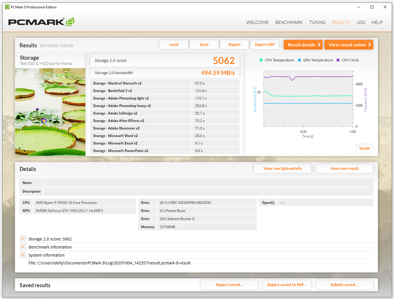Screen dimensions: 394x299
Task: Click Export saved... button
Action: pyautogui.click(x=229, y=285)
